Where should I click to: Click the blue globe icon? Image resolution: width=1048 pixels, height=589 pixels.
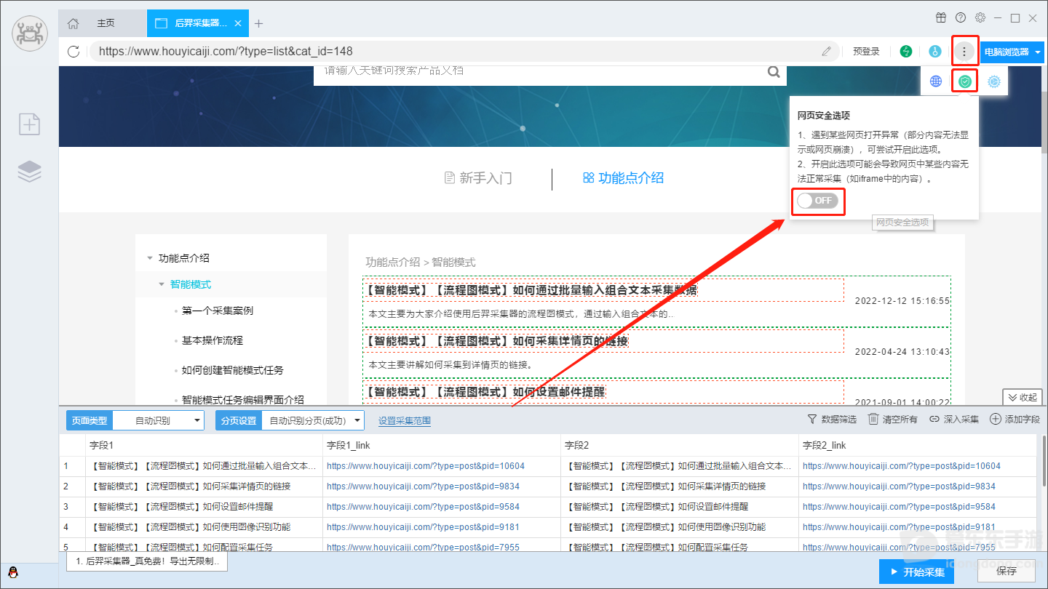[936, 81]
